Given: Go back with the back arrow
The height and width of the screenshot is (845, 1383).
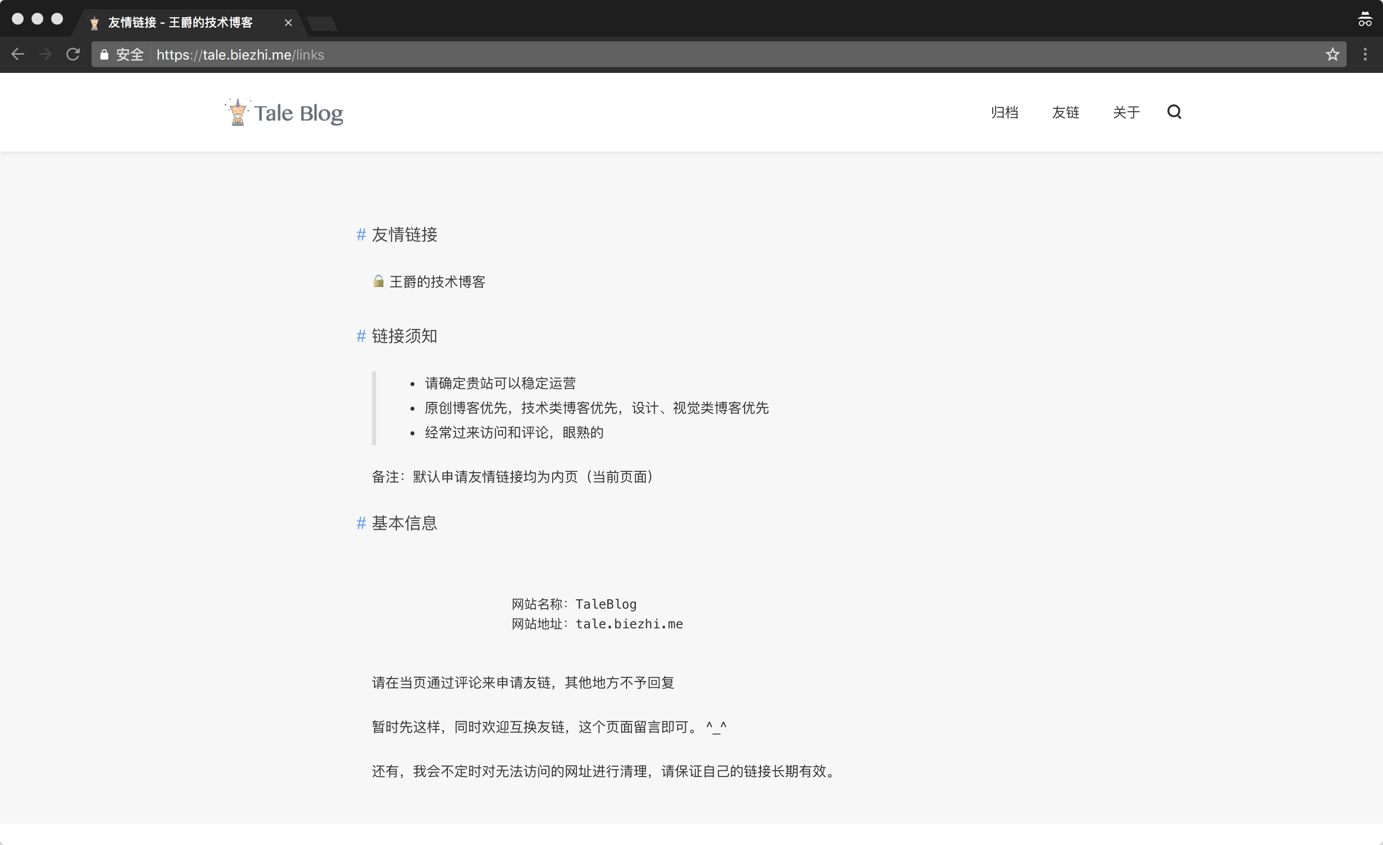Looking at the screenshot, I should click(x=18, y=55).
